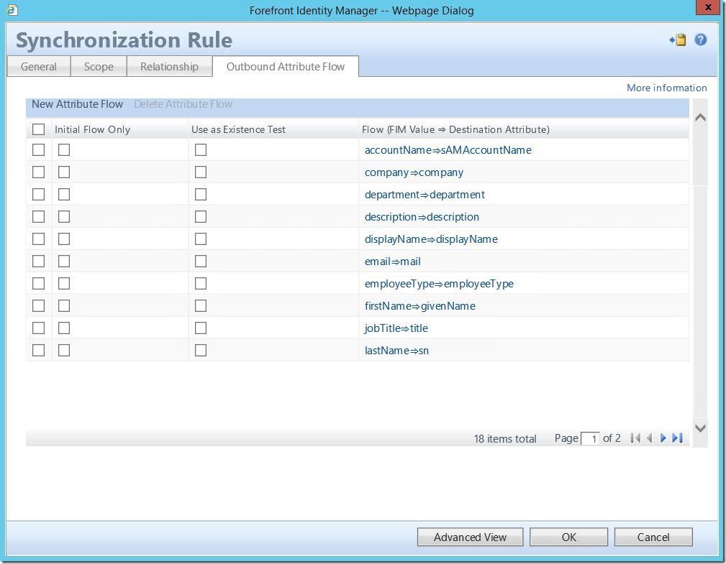Click the Cancel button
The height and width of the screenshot is (564, 726).
click(x=653, y=537)
